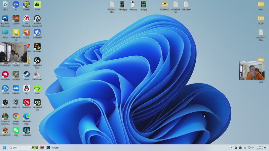Click the taskbar search box
This screenshot has width=269, height=151.
pyautogui.click(x=23, y=148)
